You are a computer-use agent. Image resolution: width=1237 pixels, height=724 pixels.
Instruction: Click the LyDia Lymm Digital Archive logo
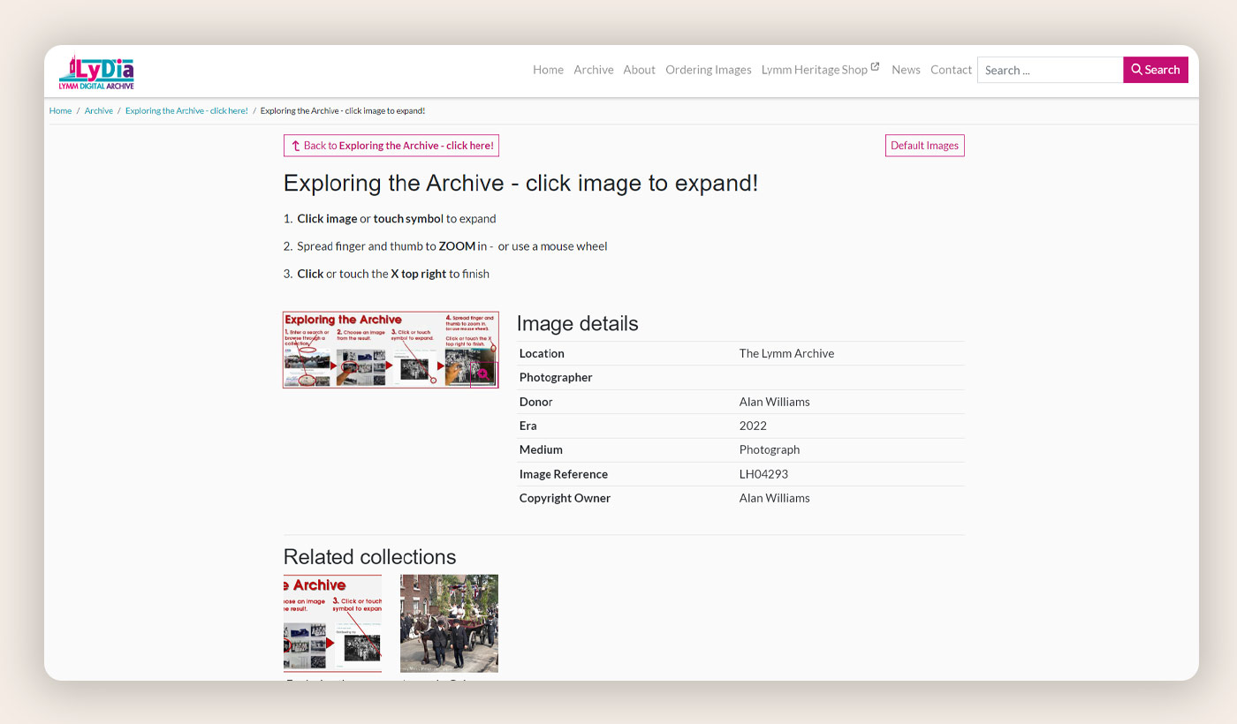pyautogui.click(x=96, y=71)
